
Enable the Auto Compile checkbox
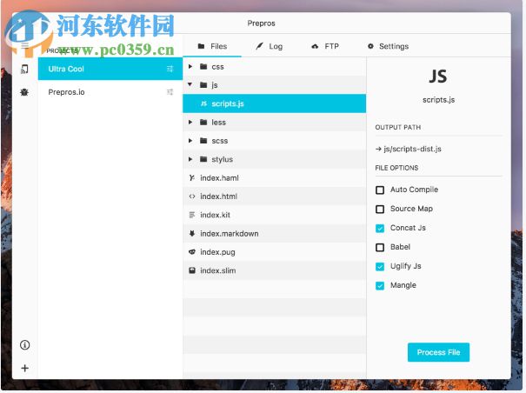coord(380,190)
